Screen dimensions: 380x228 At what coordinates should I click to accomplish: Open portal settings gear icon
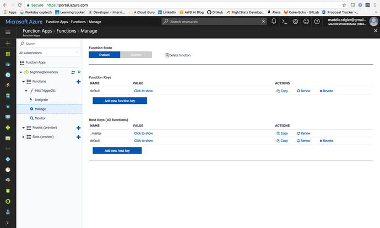[x=296, y=22]
